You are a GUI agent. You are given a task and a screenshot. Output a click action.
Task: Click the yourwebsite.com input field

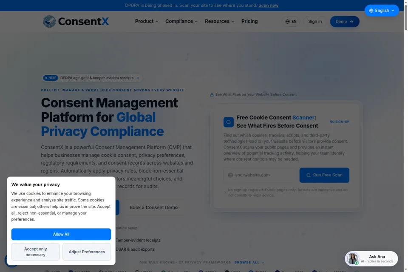[x=260, y=175]
